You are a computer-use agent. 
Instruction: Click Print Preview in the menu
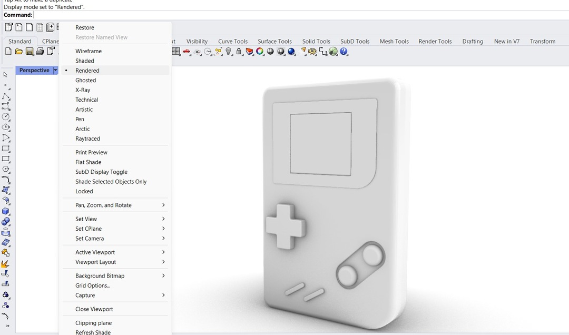115,152
